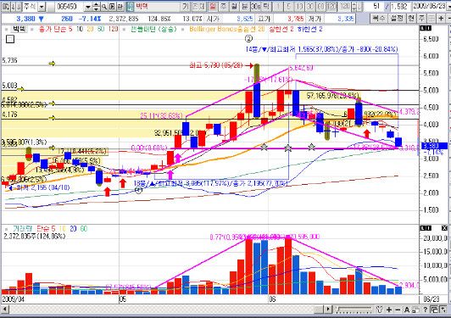The image size is (451, 318).
Task: Click the layout icon next to the A icon
Action: click(x=415, y=310)
